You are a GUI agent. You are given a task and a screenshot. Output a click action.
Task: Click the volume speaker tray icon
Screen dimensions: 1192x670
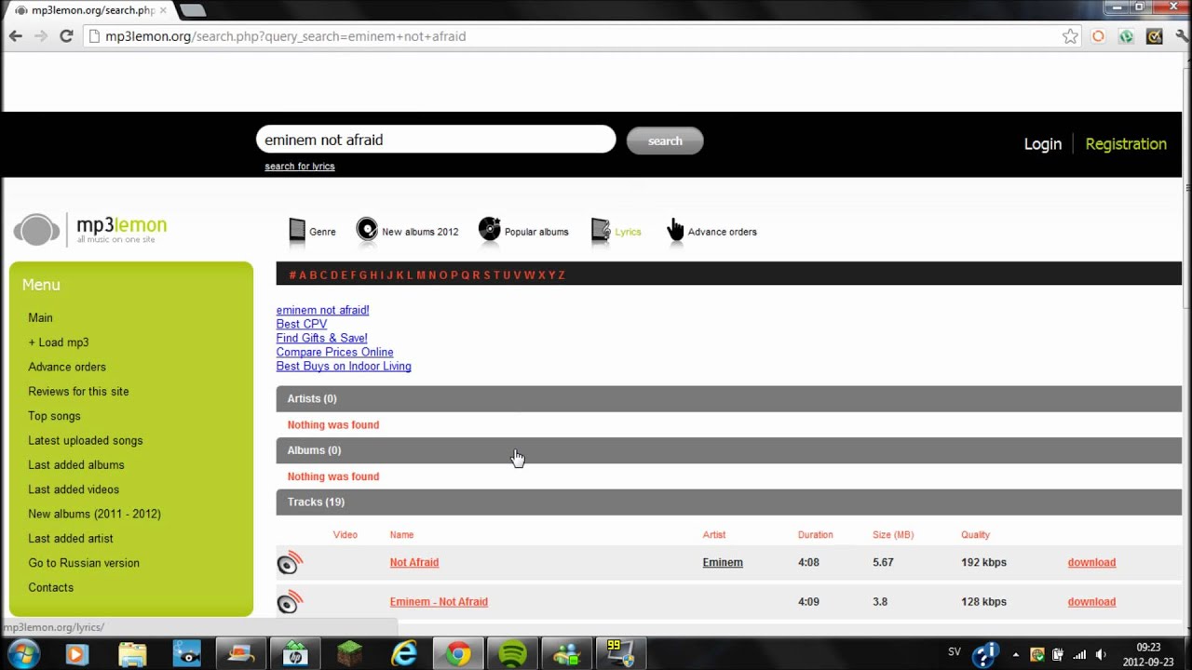click(1102, 654)
